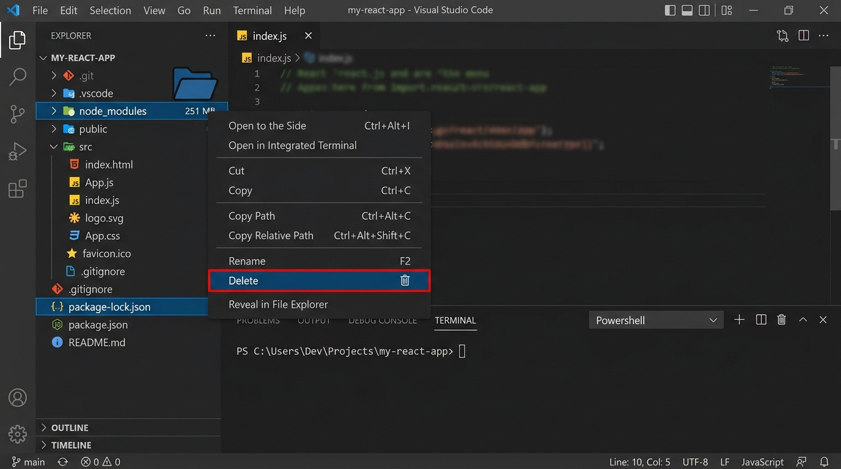Screen dimensions: 841x469
Task: Create a new terminal with plus icon
Action: (x=739, y=319)
